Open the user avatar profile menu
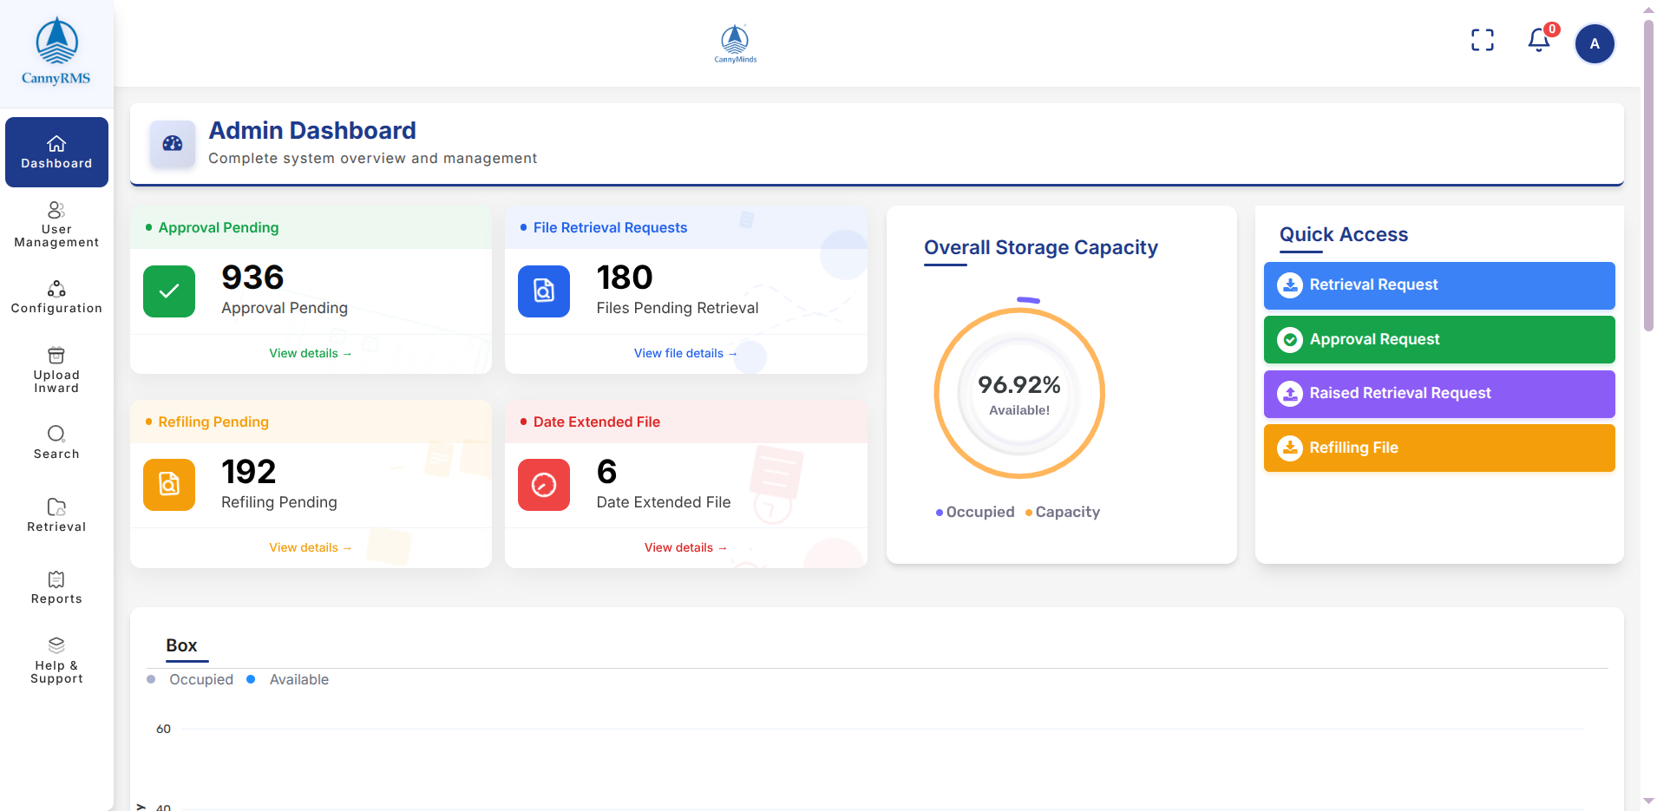The width and height of the screenshot is (1657, 811). pyautogui.click(x=1594, y=43)
